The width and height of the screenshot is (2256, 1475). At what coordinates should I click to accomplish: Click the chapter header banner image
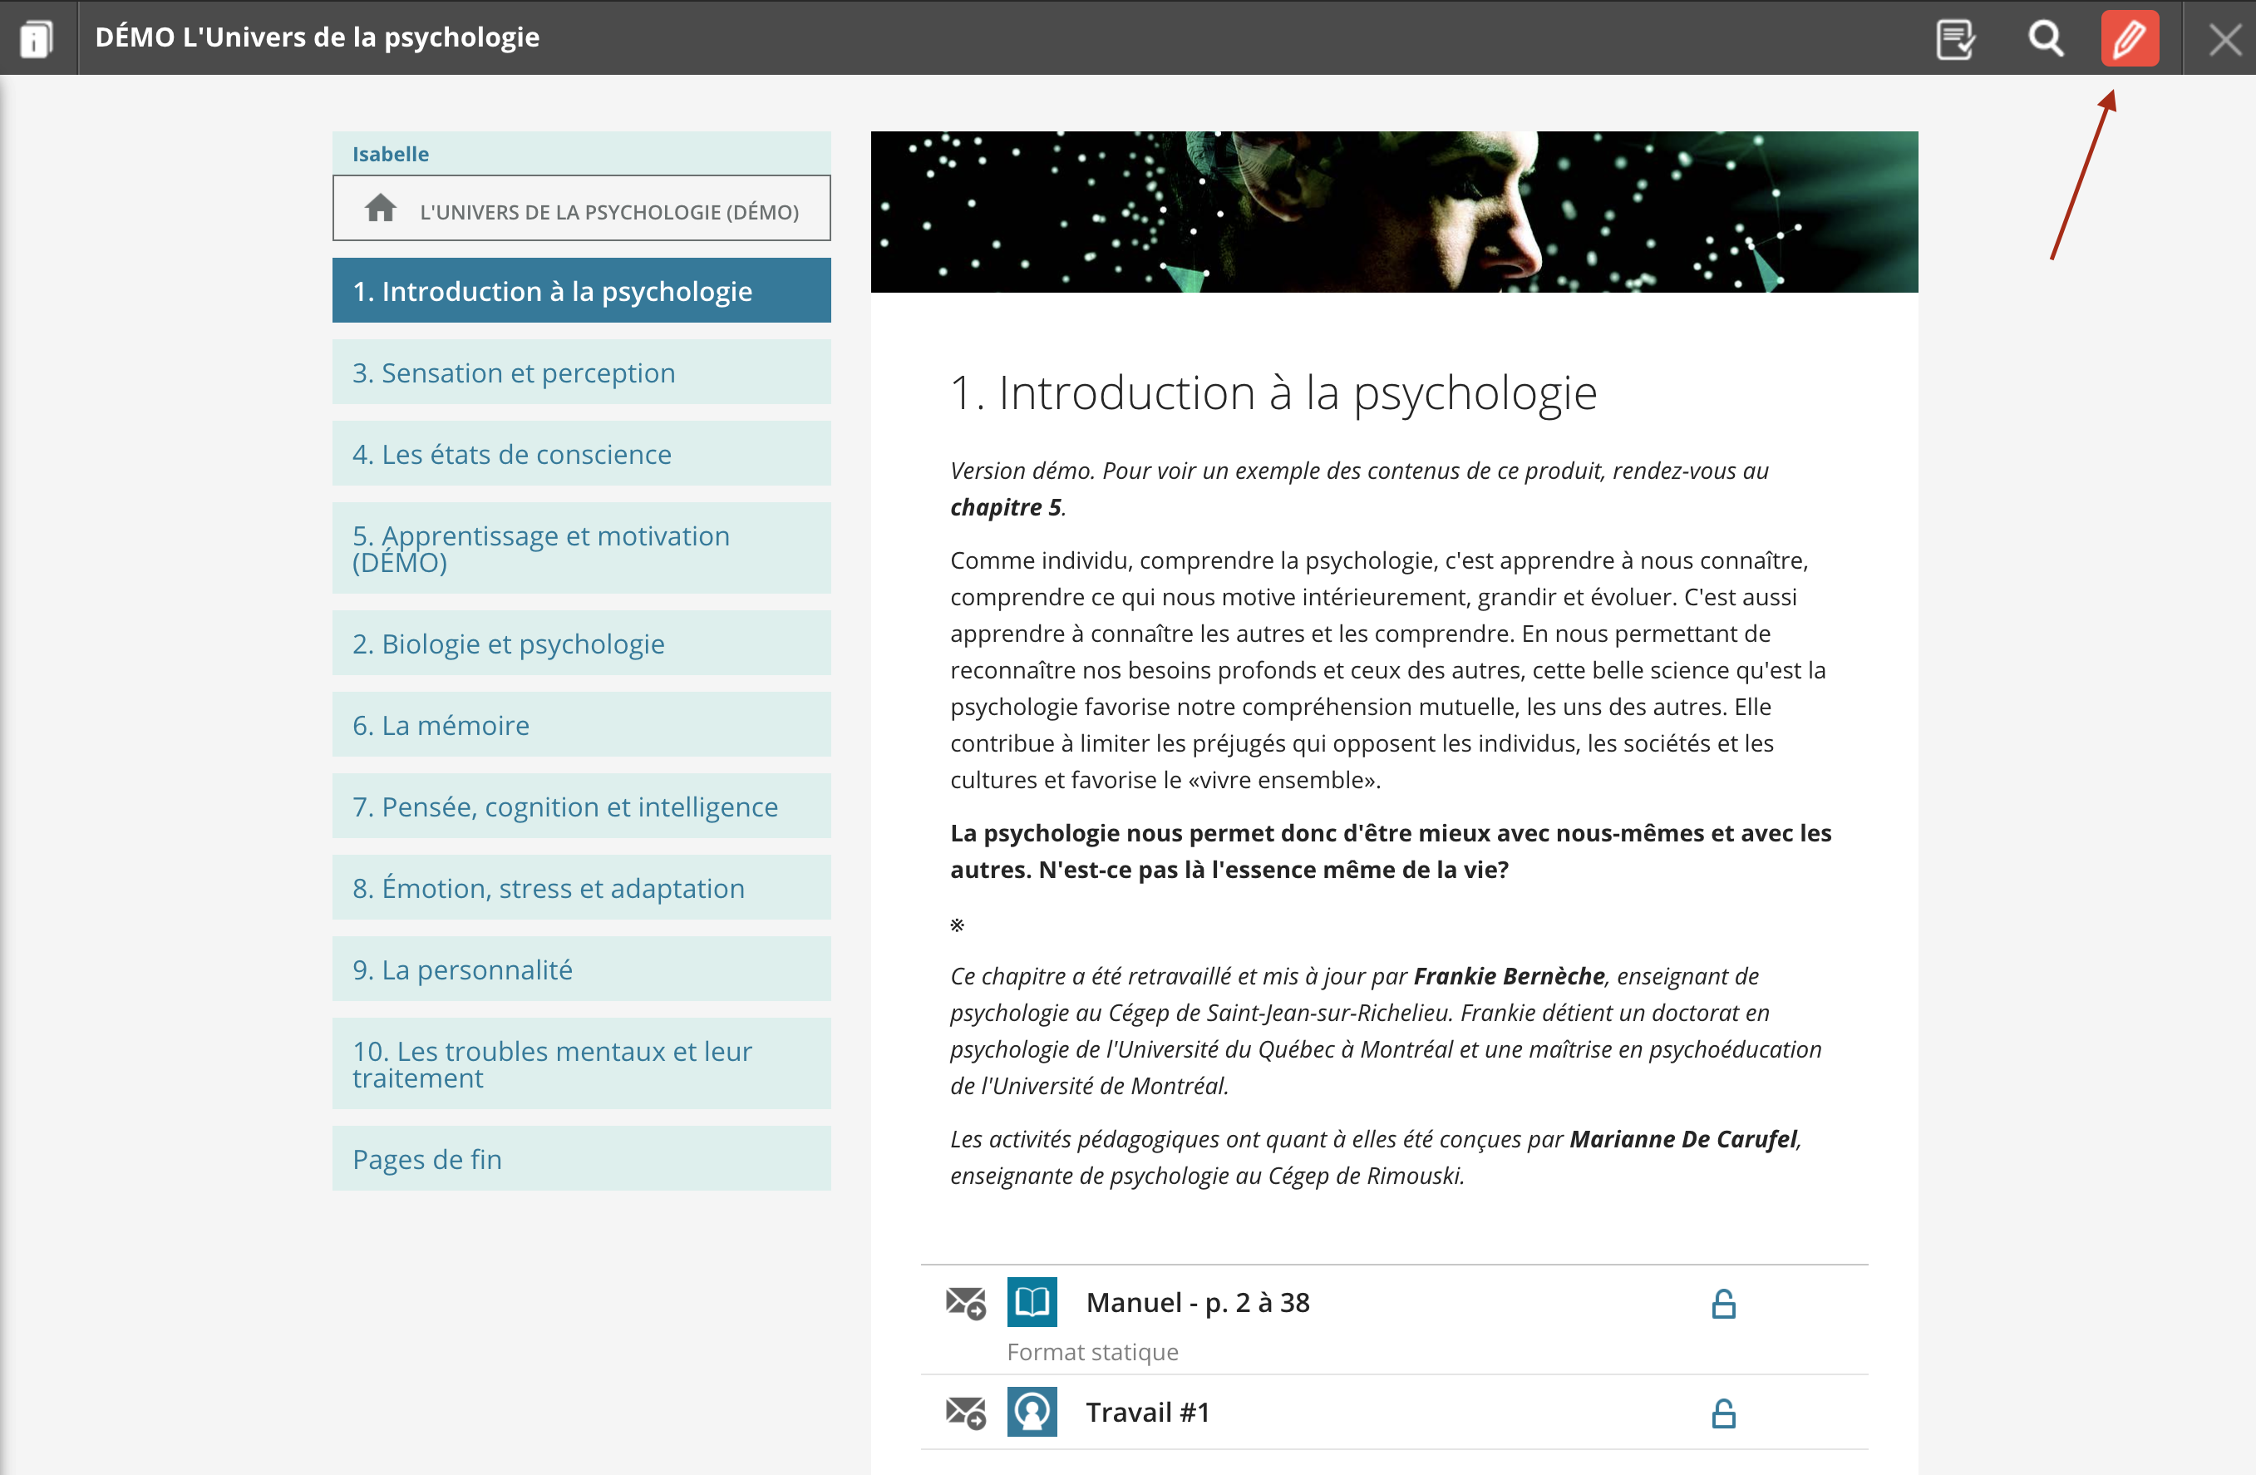[x=1393, y=210]
